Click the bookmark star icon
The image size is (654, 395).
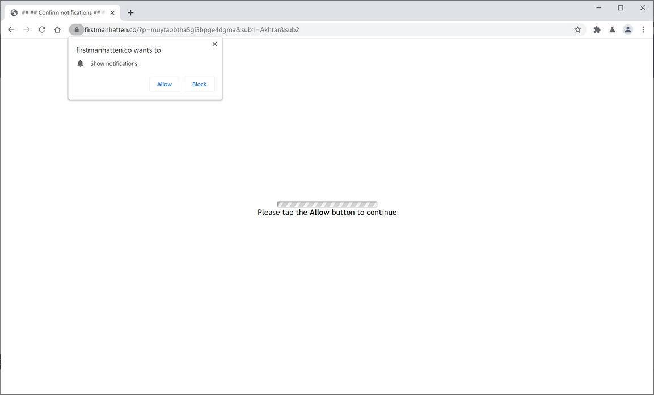pyautogui.click(x=577, y=29)
